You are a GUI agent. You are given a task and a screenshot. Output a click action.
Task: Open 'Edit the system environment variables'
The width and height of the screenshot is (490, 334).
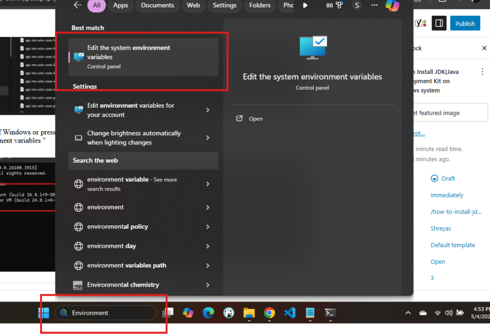point(143,57)
